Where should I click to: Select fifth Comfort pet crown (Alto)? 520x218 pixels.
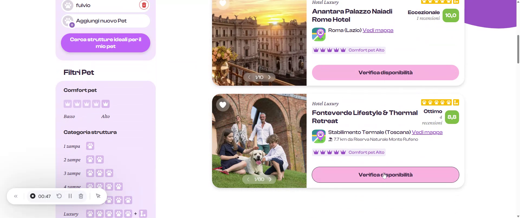tap(106, 104)
